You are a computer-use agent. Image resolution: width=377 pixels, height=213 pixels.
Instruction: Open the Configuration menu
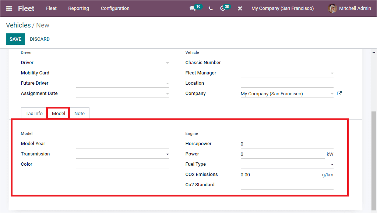[x=114, y=8]
